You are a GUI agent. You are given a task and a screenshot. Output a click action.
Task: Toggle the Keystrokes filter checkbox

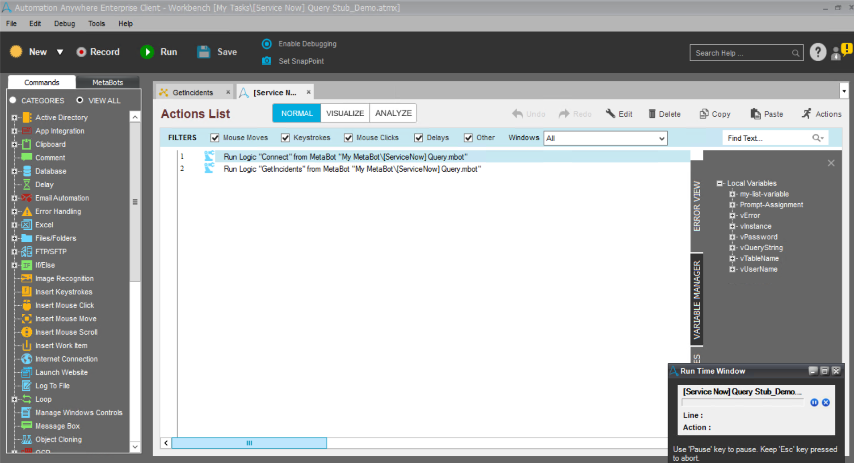(x=285, y=138)
